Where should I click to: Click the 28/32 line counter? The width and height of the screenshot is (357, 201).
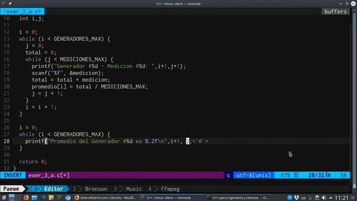[319, 175]
